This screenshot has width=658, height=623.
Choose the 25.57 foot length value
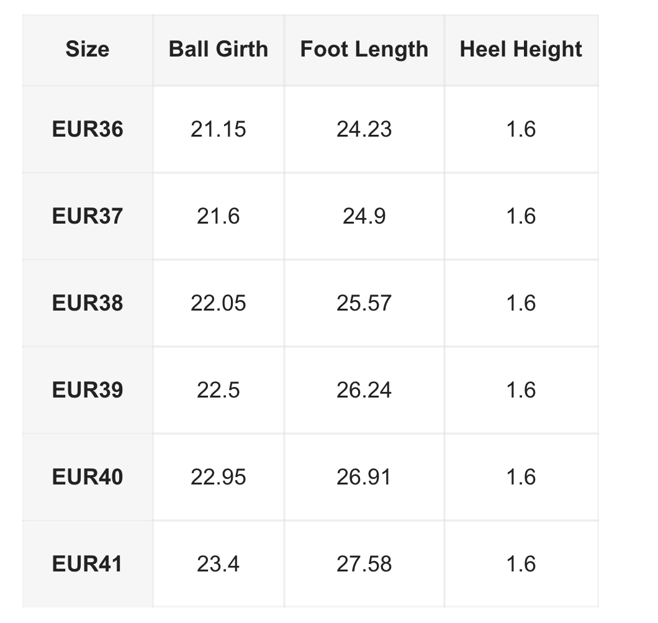[x=364, y=303]
